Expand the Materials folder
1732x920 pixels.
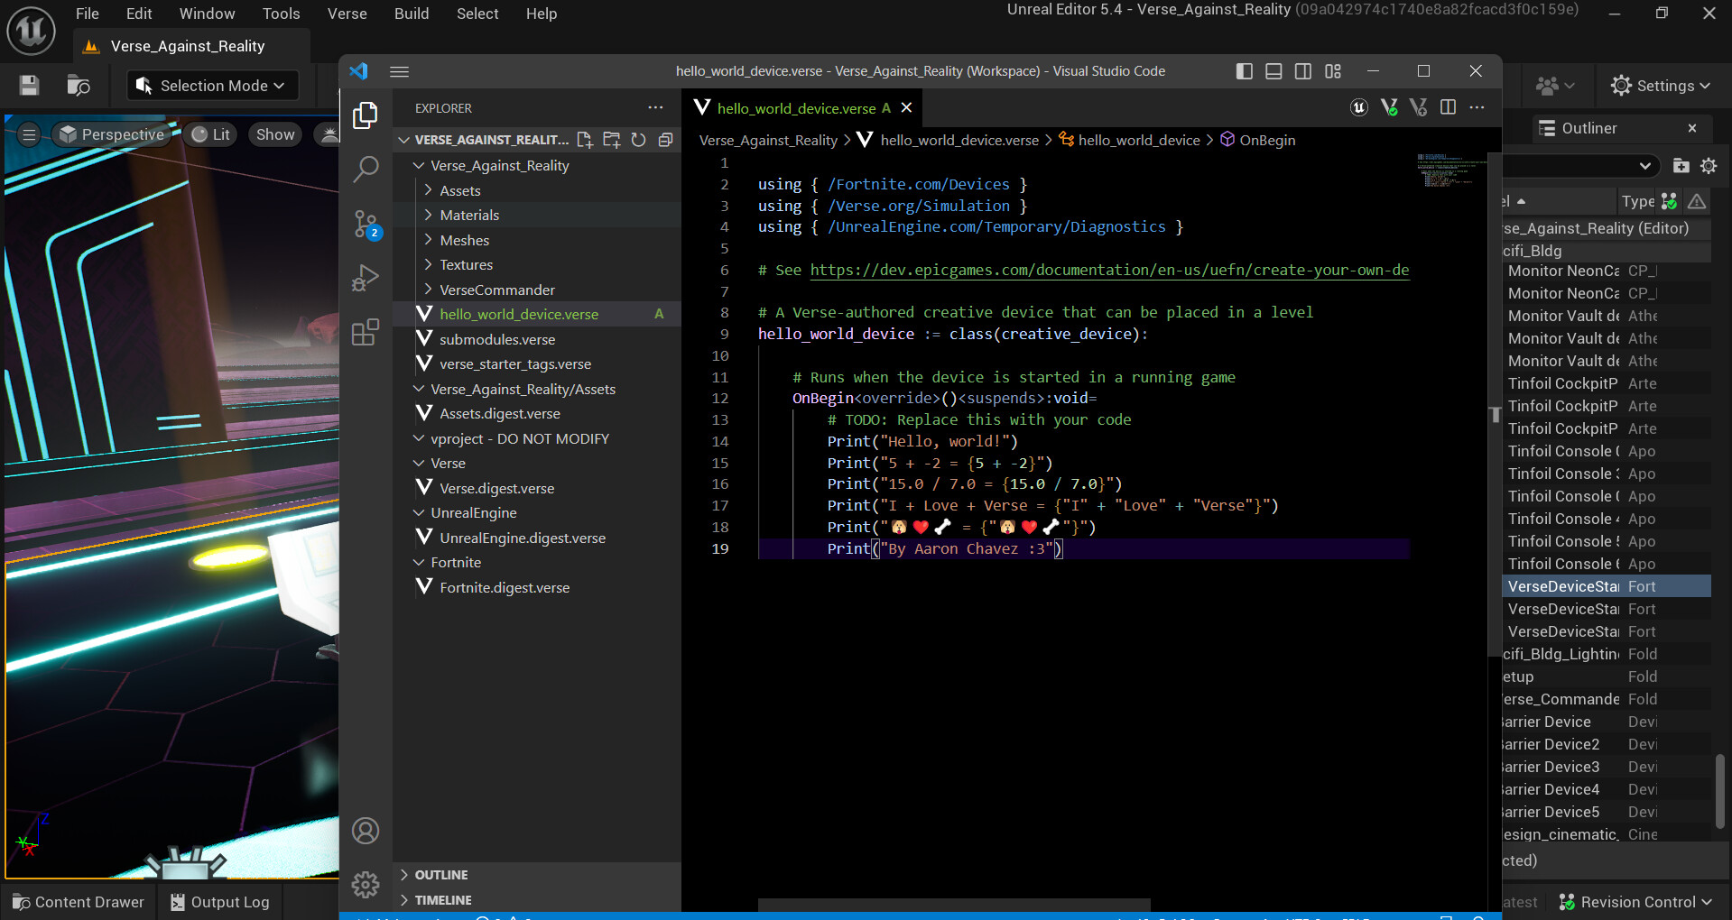[x=469, y=215]
